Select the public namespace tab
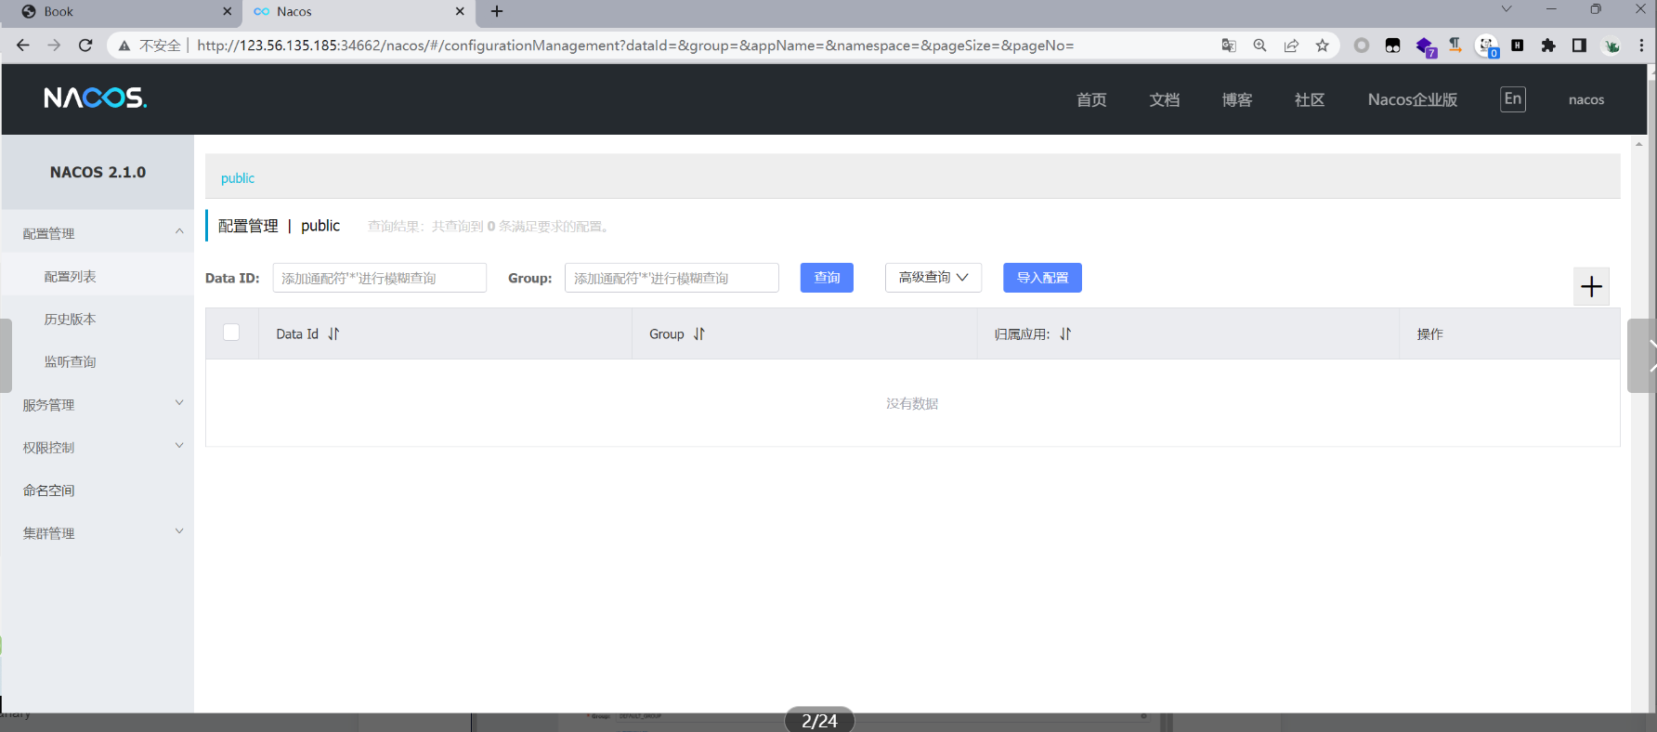This screenshot has width=1657, height=732. click(x=238, y=177)
